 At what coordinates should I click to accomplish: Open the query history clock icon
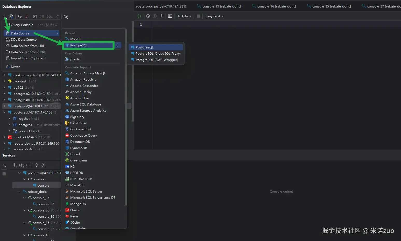148,16
